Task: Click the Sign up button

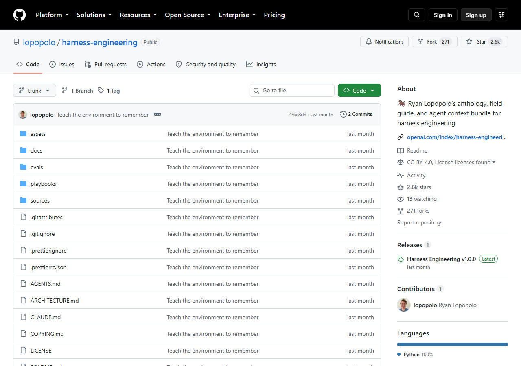Action: (476, 15)
